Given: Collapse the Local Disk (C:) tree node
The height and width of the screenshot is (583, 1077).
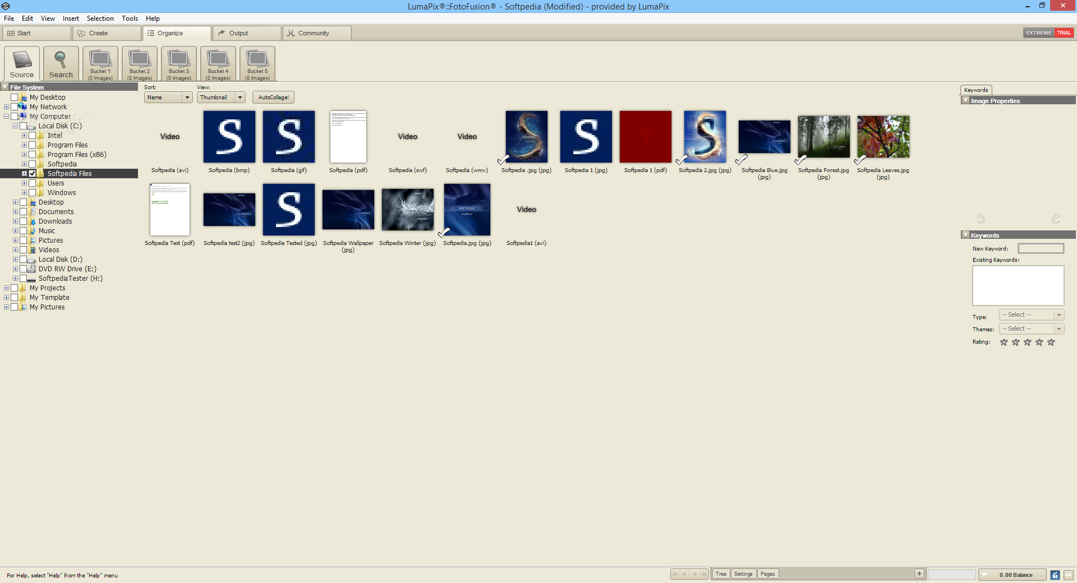Looking at the screenshot, I should (x=15, y=126).
